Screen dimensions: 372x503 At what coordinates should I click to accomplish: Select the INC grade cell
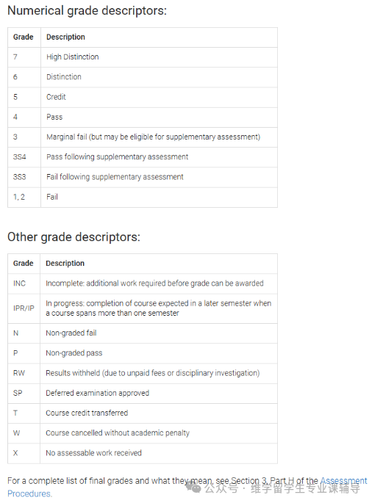click(24, 283)
